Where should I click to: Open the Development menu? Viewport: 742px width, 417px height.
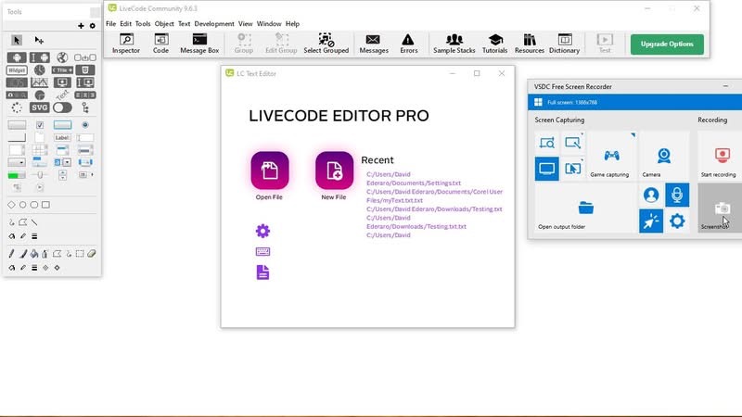point(214,24)
